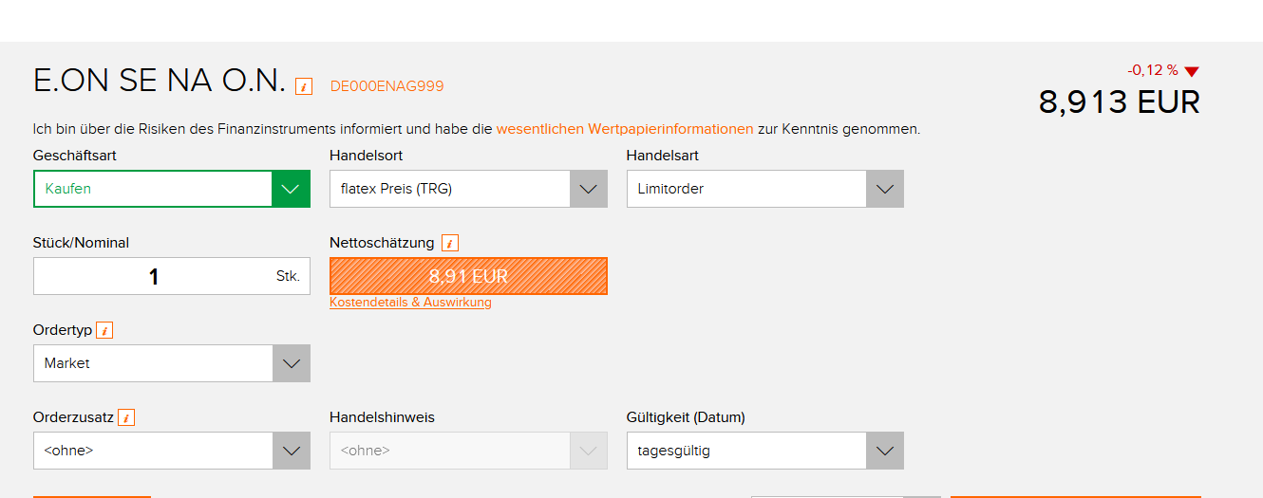This screenshot has height=498, width=1263.
Task: Click the info icon beside E.ON SE NA O.N.
Action: [x=304, y=86]
